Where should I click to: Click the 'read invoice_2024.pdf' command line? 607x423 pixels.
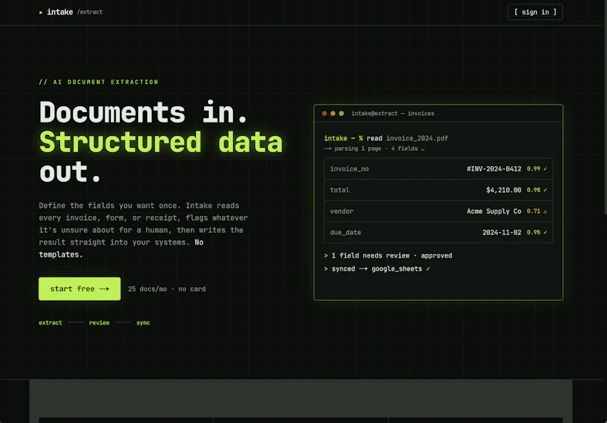pyautogui.click(x=386, y=138)
